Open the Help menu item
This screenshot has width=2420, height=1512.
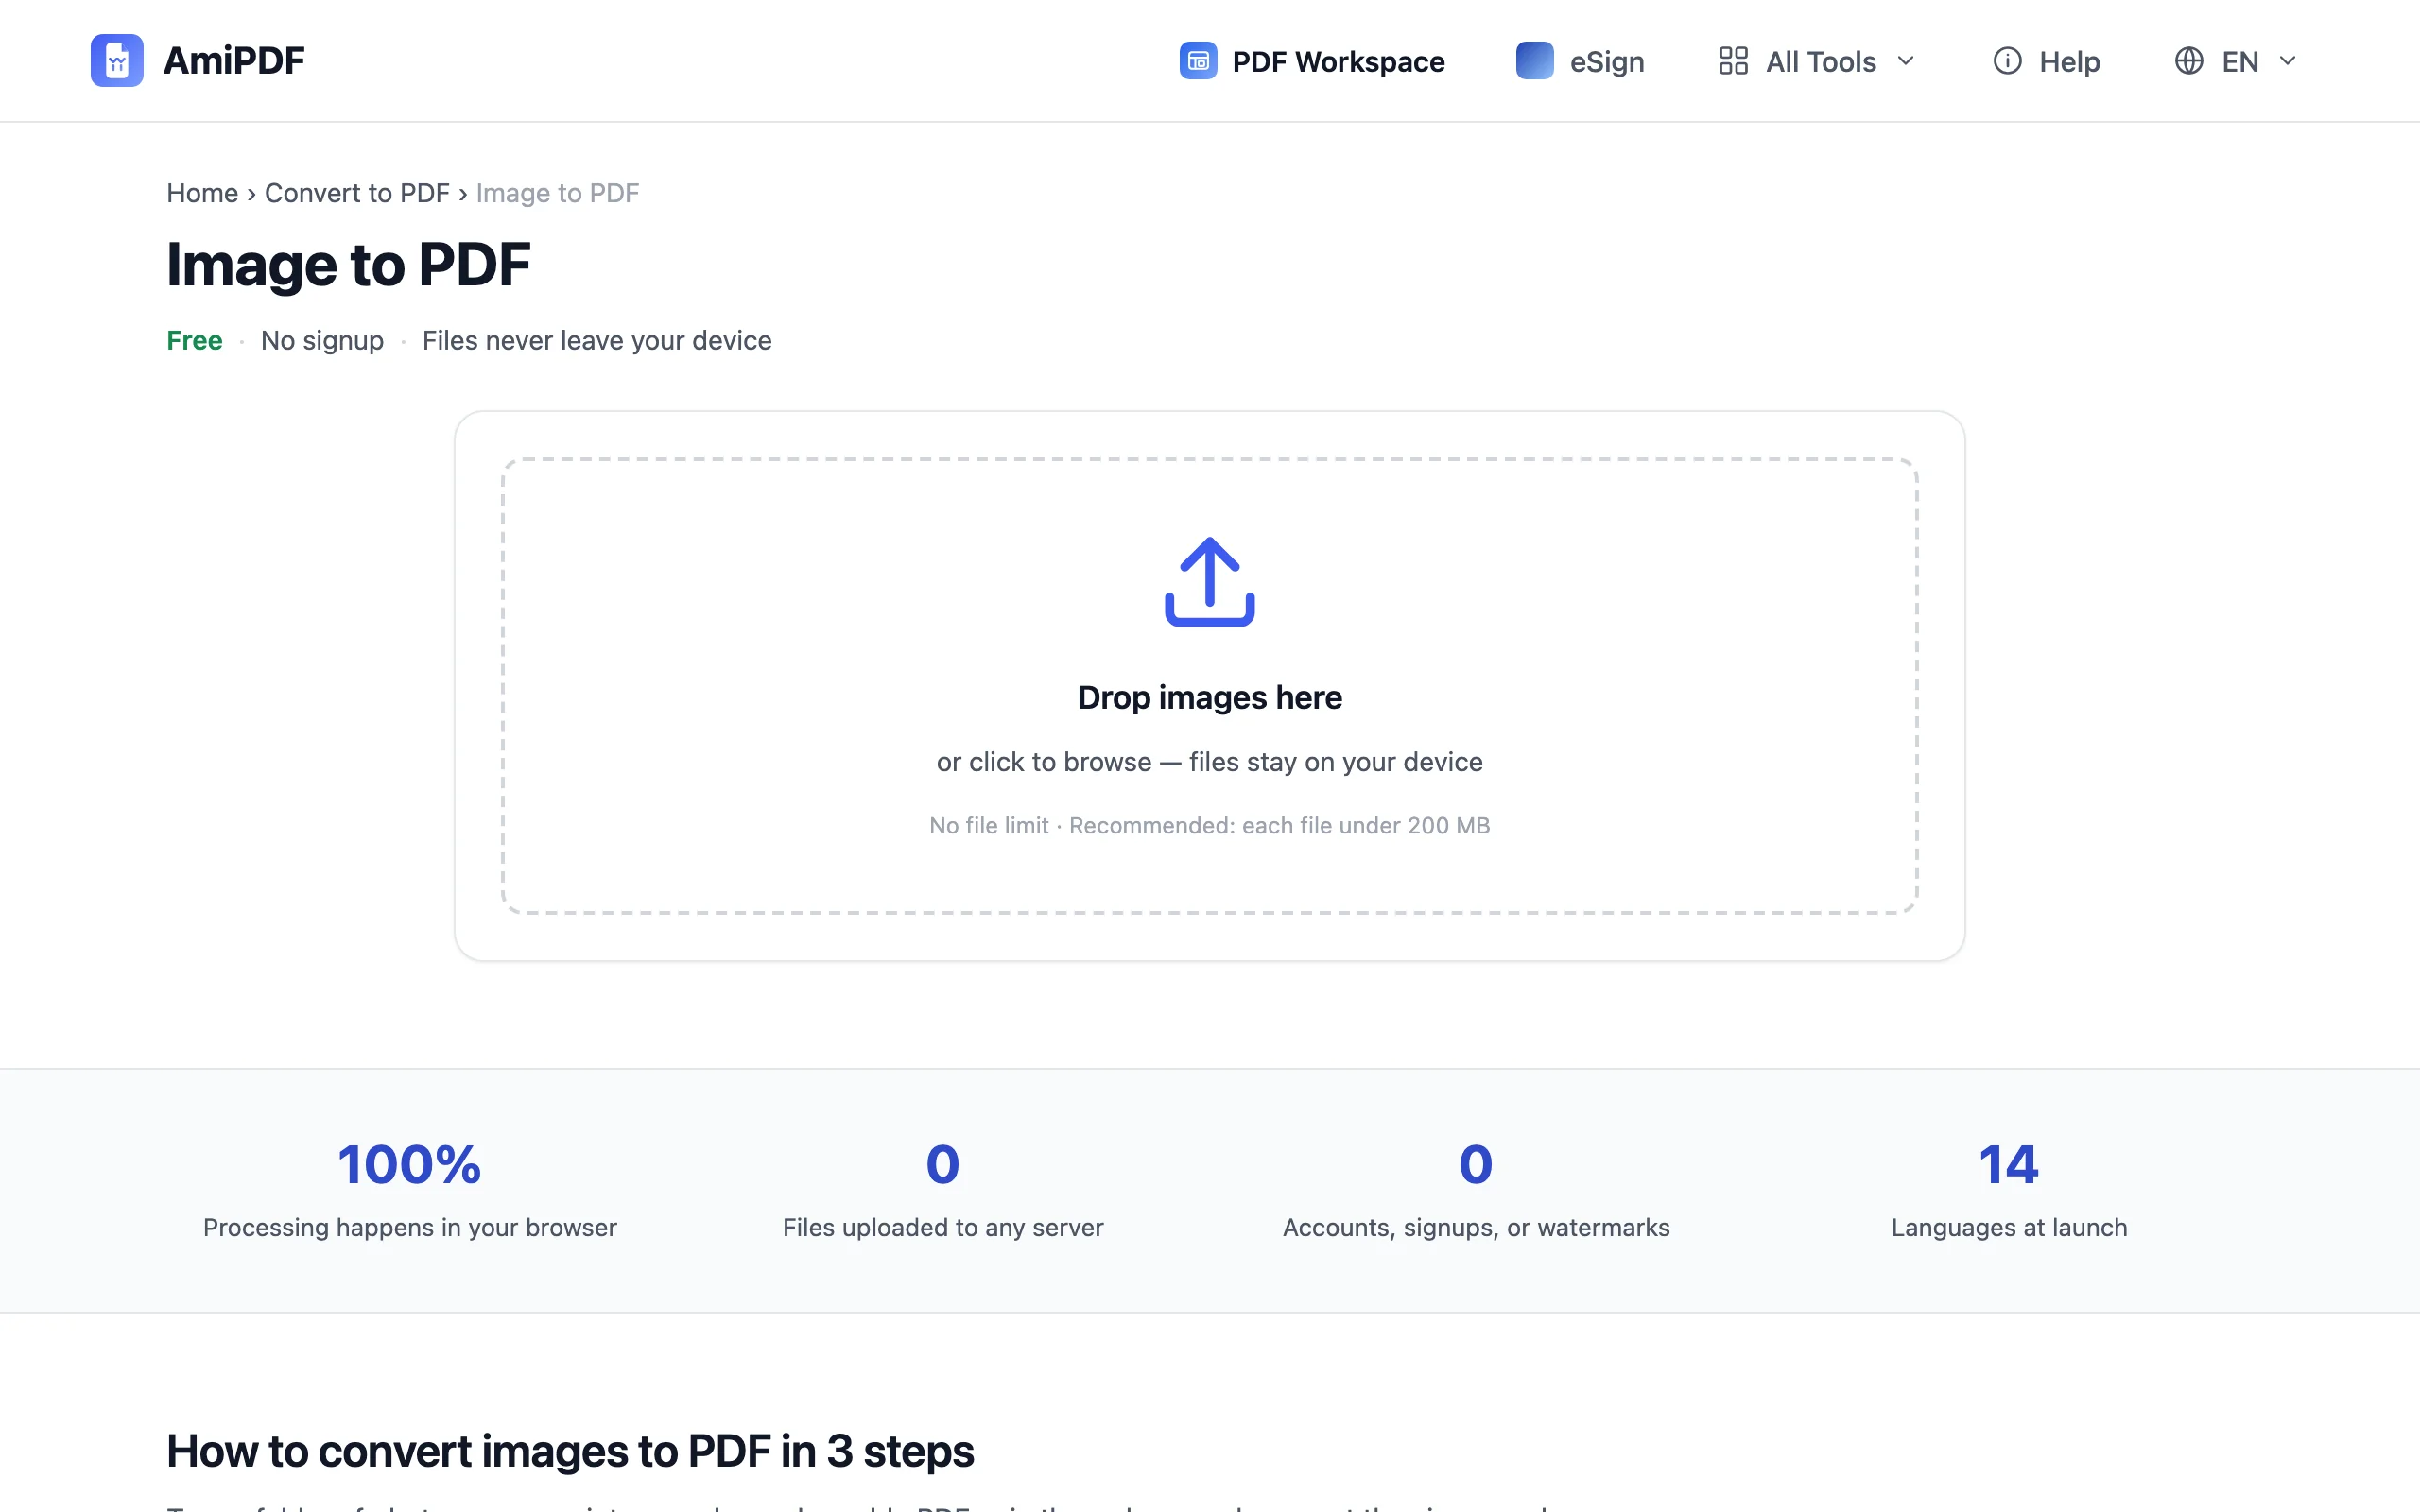tap(2046, 61)
